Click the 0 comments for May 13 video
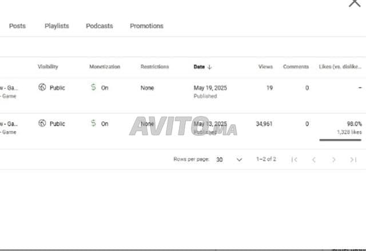366x251 pixels. [x=307, y=124]
